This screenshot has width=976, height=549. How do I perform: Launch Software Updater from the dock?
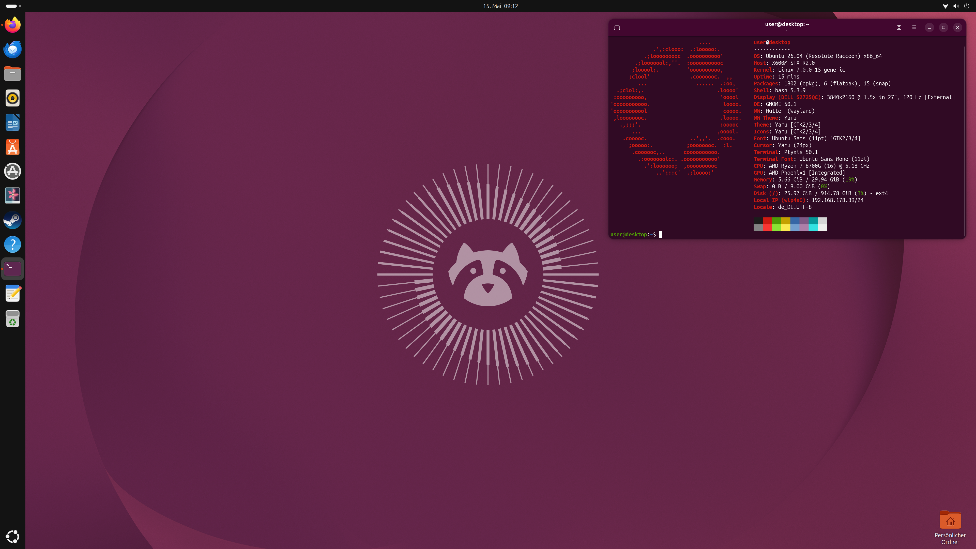coord(12,171)
